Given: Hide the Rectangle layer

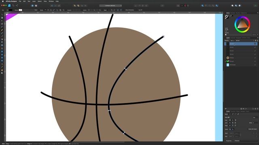Looking at the screenshot, I should (255, 65).
